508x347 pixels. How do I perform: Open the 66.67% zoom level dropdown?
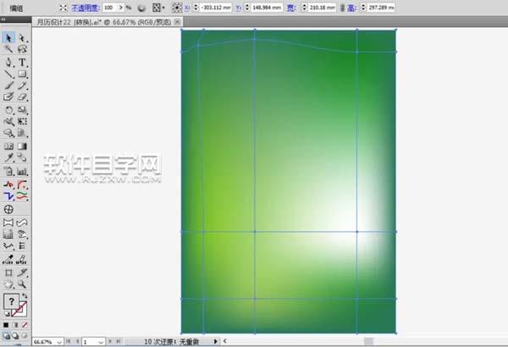tap(59, 342)
